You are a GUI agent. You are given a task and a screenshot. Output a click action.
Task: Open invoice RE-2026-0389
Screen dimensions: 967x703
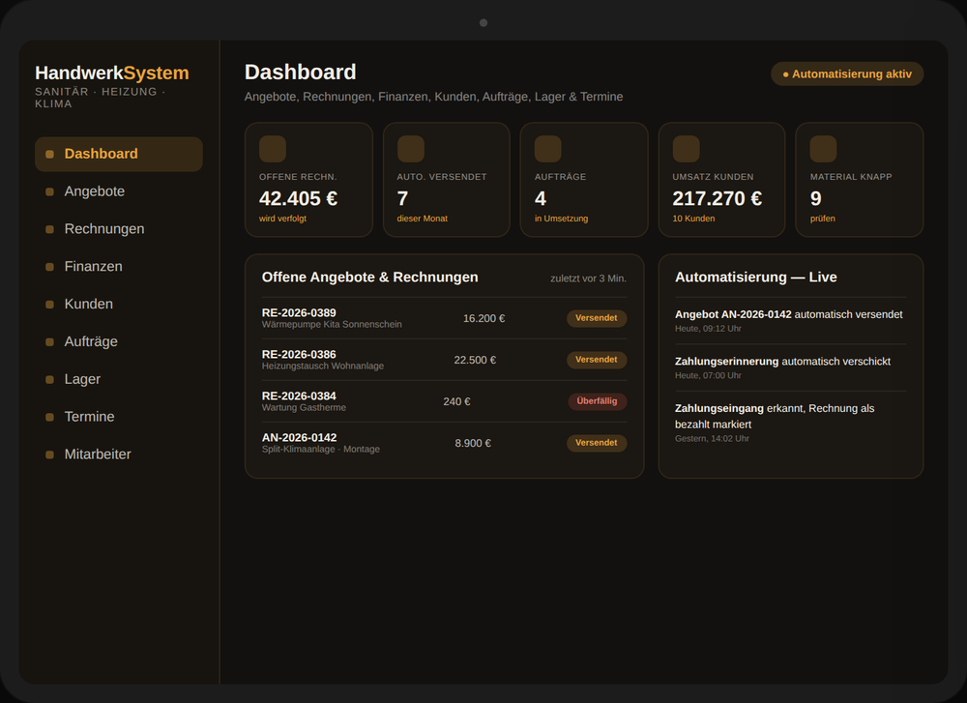point(444,318)
